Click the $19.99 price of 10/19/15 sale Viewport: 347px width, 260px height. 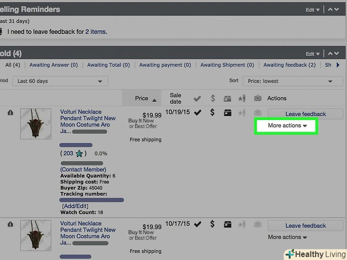click(x=152, y=115)
